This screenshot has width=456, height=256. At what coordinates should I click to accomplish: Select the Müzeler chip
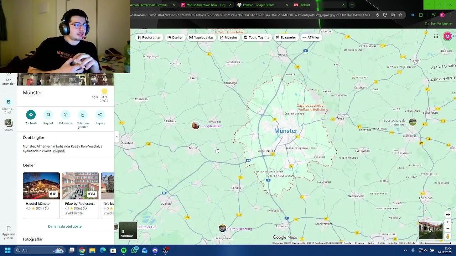[x=228, y=37]
